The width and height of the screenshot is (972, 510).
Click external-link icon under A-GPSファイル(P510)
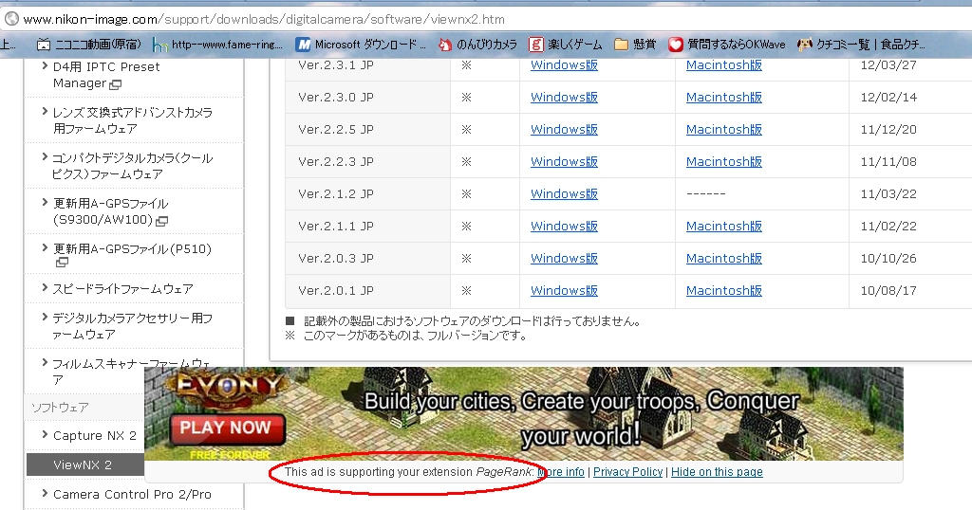pos(62,263)
